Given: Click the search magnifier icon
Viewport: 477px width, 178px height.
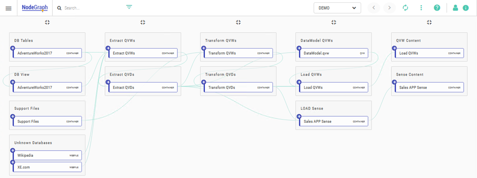Looking at the screenshot, I should (59, 8).
